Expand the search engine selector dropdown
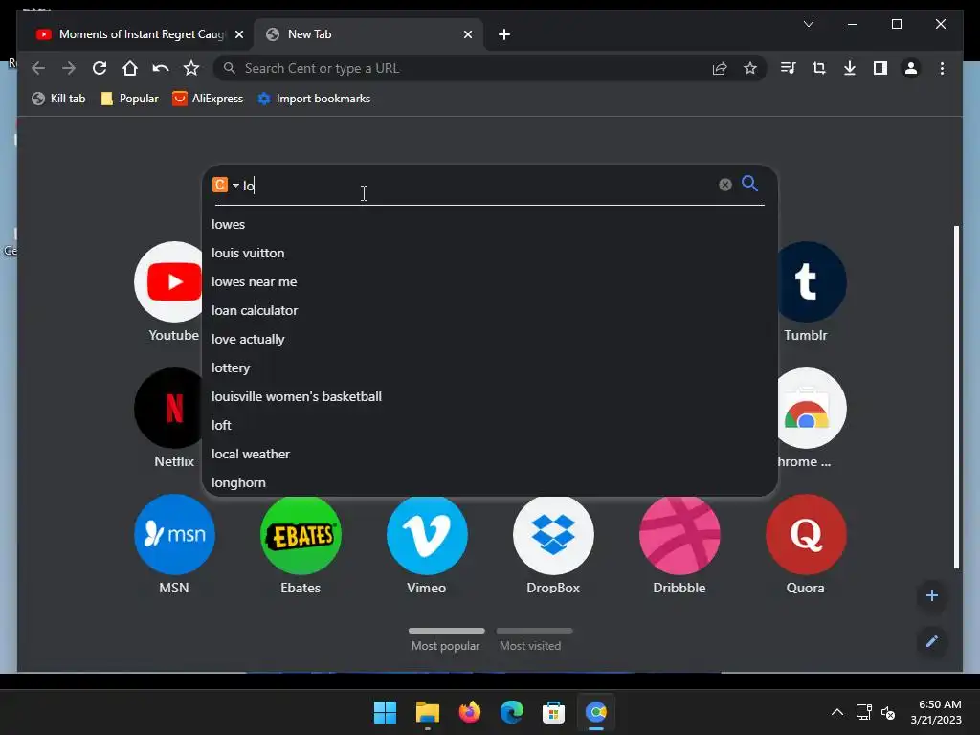 pos(235,185)
